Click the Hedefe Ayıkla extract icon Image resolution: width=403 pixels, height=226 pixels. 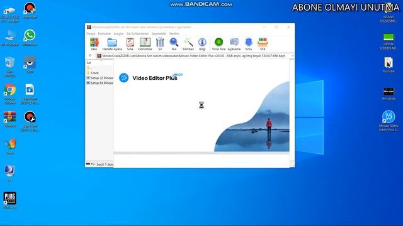click(112, 44)
